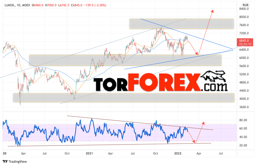Click the 5200.0 price axis label
The image size is (257, 166).
(244, 74)
